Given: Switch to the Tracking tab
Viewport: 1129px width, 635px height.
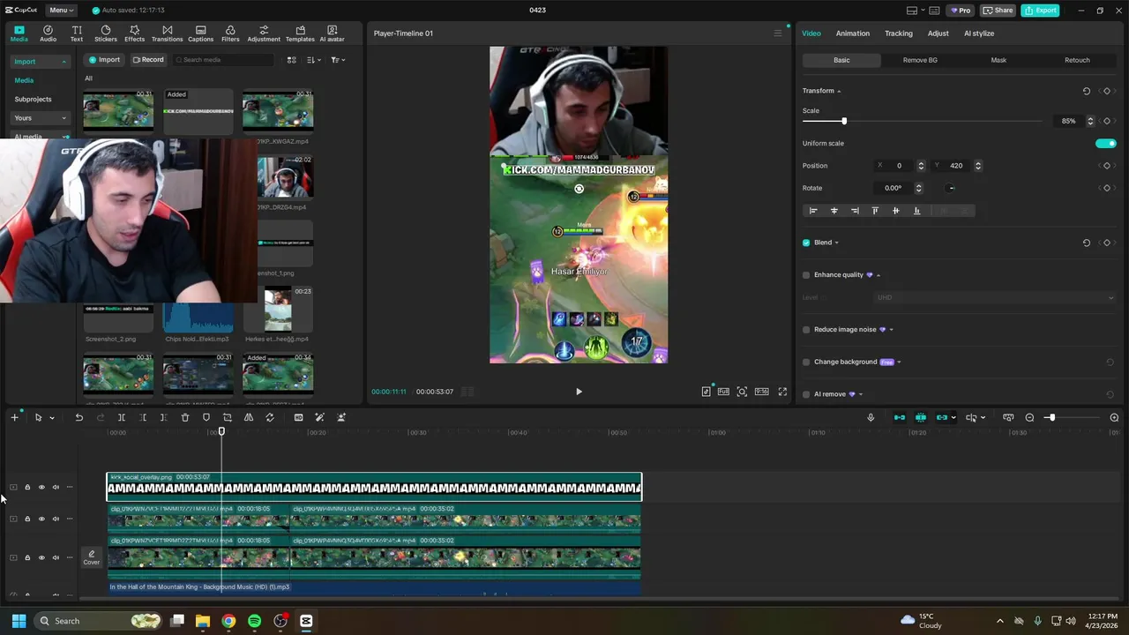Looking at the screenshot, I should (899, 34).
